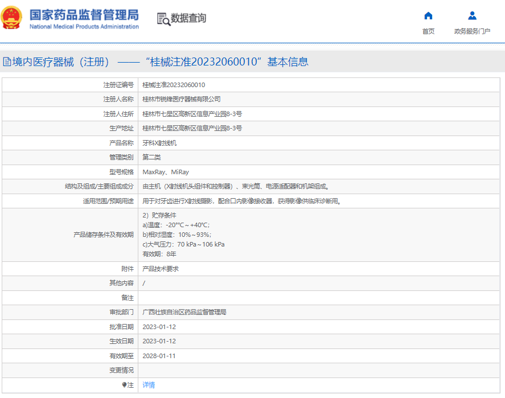Image resolution: width=505 pixels, height=398 pixels.
Task: Open the 数据查询 search icon
Action: click(x=163, y=19)
